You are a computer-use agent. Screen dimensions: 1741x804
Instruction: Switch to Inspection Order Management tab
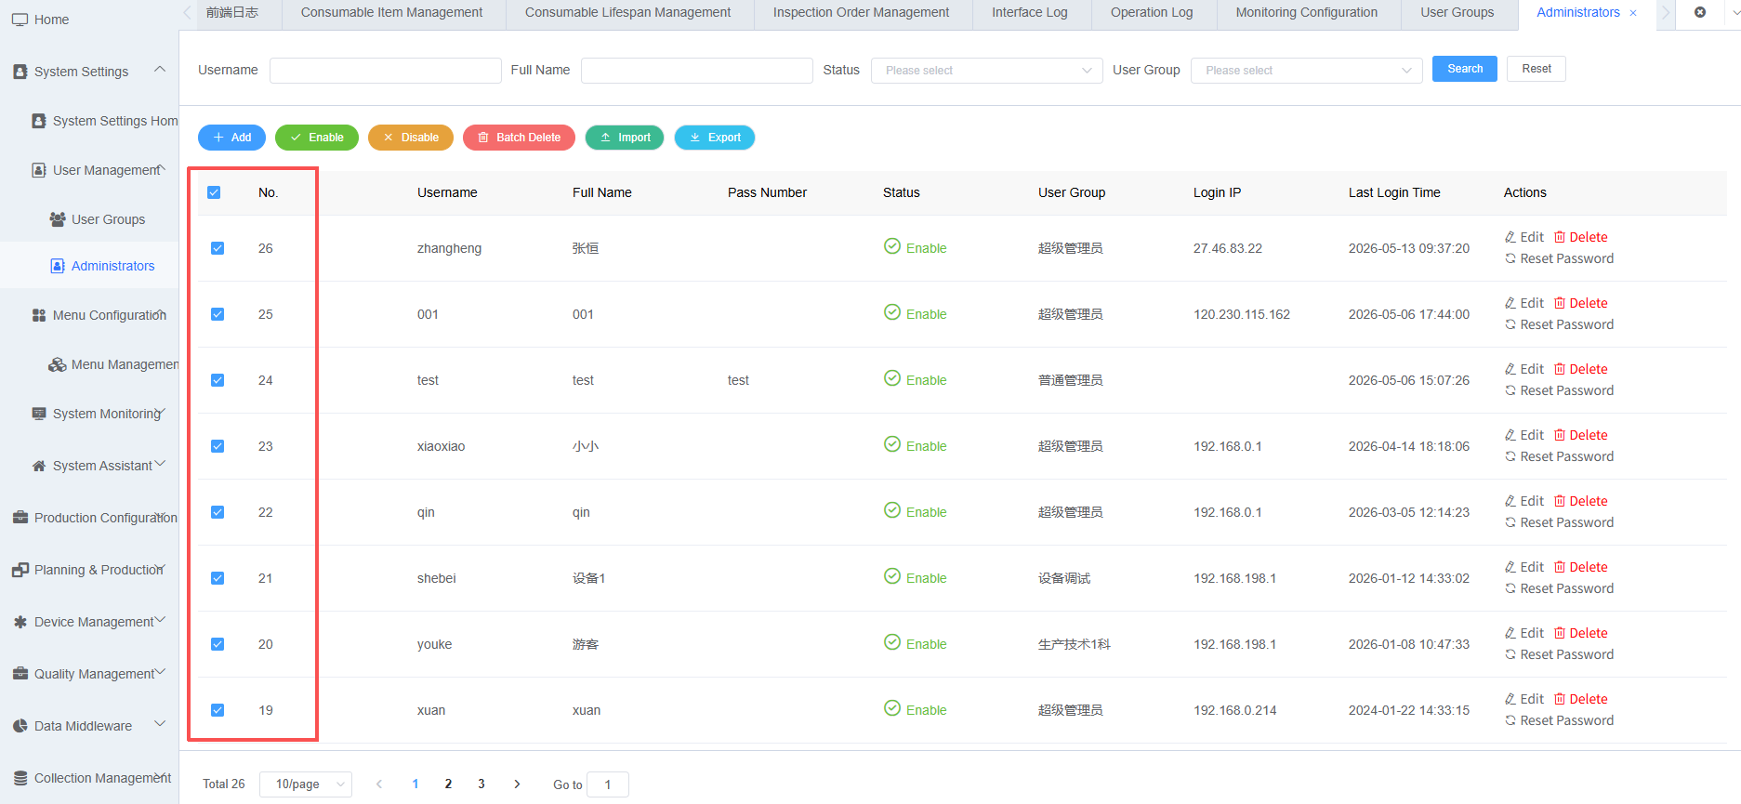tap(861, 13)
